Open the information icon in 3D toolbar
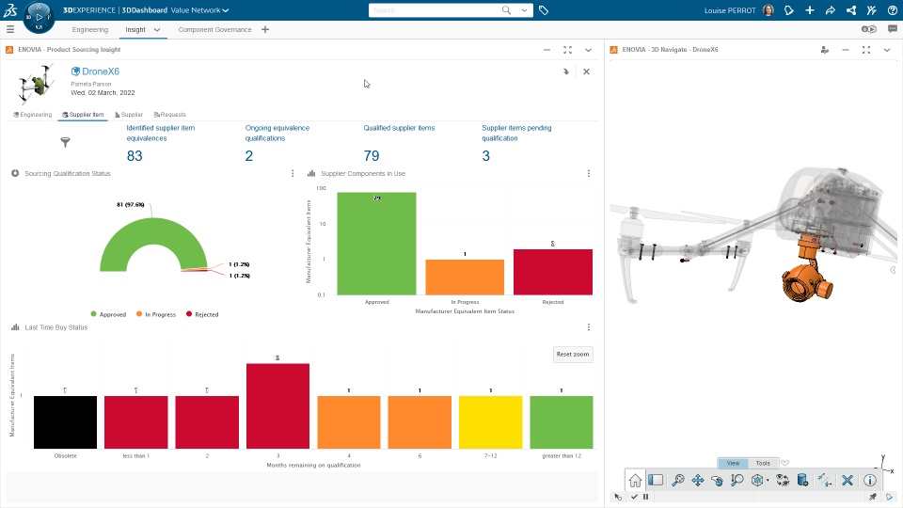This screenshot has width=903, height=508. click(x=869, y=480)
